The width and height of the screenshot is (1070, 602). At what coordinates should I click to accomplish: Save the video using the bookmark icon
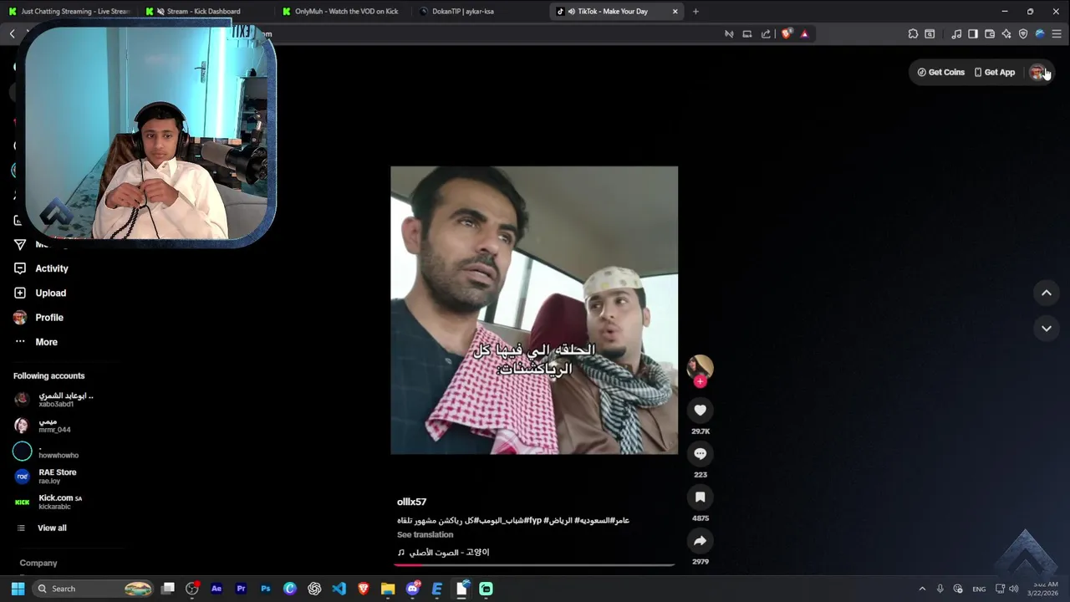pos(701,497)
